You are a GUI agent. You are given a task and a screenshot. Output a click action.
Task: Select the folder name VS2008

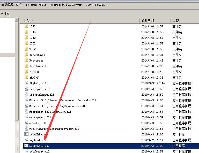point(34,72)
